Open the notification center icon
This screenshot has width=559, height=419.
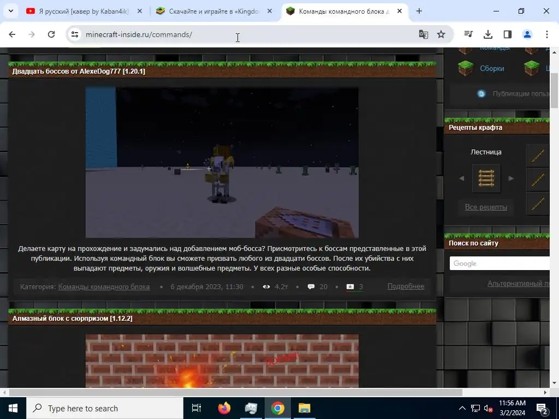pos(542,408)
